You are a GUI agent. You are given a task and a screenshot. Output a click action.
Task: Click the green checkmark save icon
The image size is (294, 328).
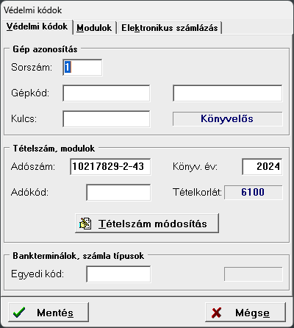(x=19, y=313)
